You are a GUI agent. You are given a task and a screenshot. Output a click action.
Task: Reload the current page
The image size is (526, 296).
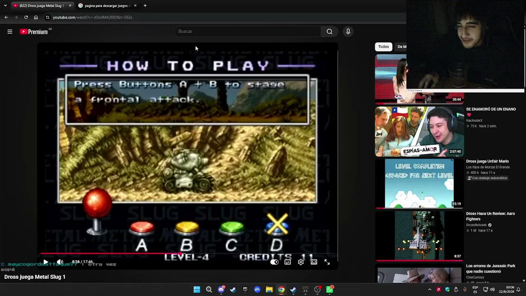coord(26,17)
